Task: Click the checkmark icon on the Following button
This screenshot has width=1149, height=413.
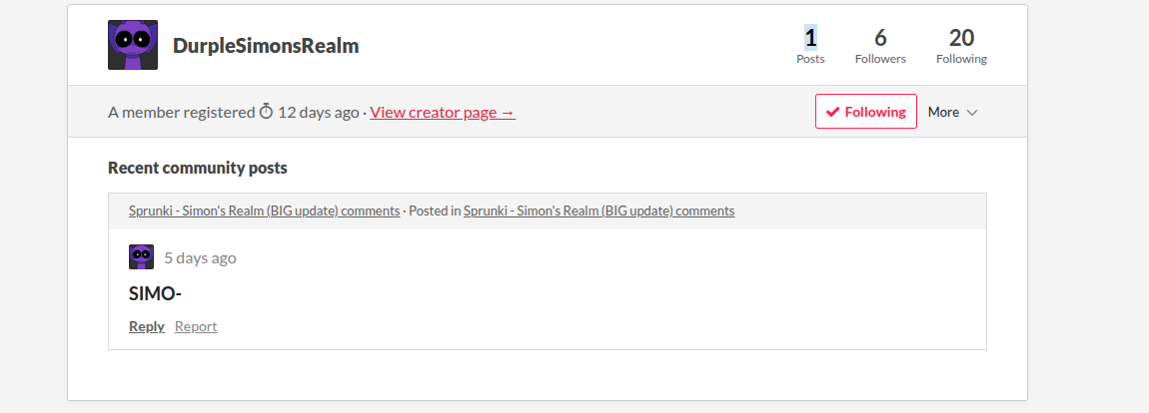Action: (x=832, y=112)
